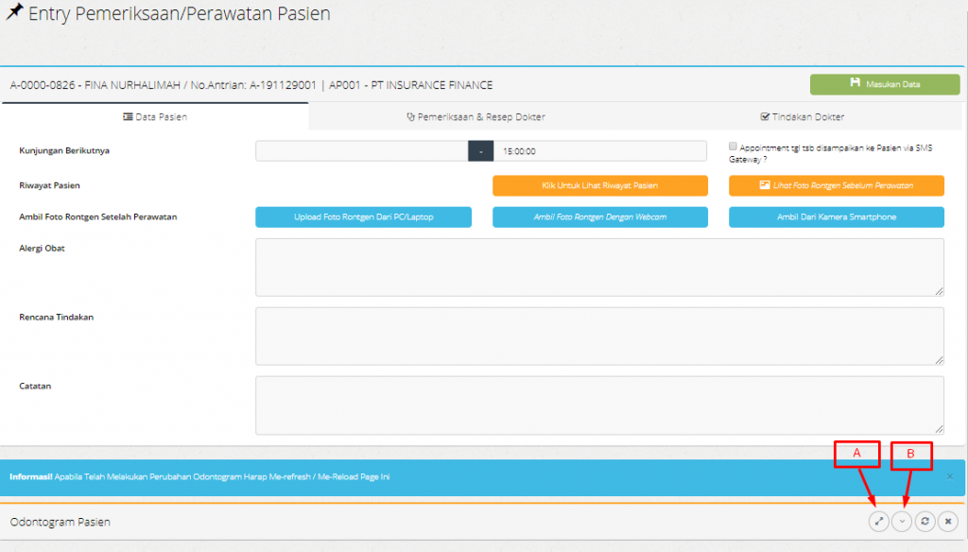Collapse the Odontogram Pasien panel with chevron
Viewport: 968px width, 552px height.
(x=902, y=521)
